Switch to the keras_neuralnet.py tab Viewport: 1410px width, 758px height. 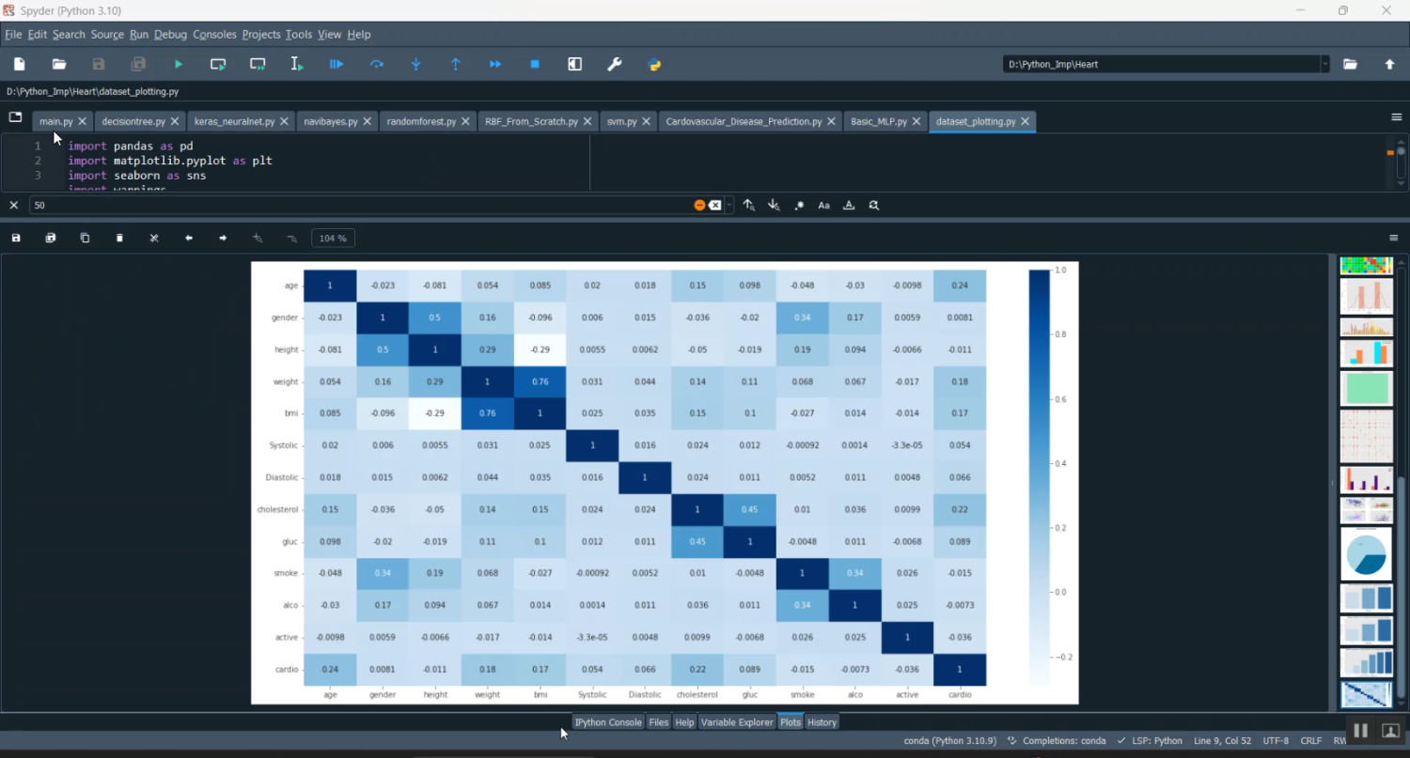point(235,122)
